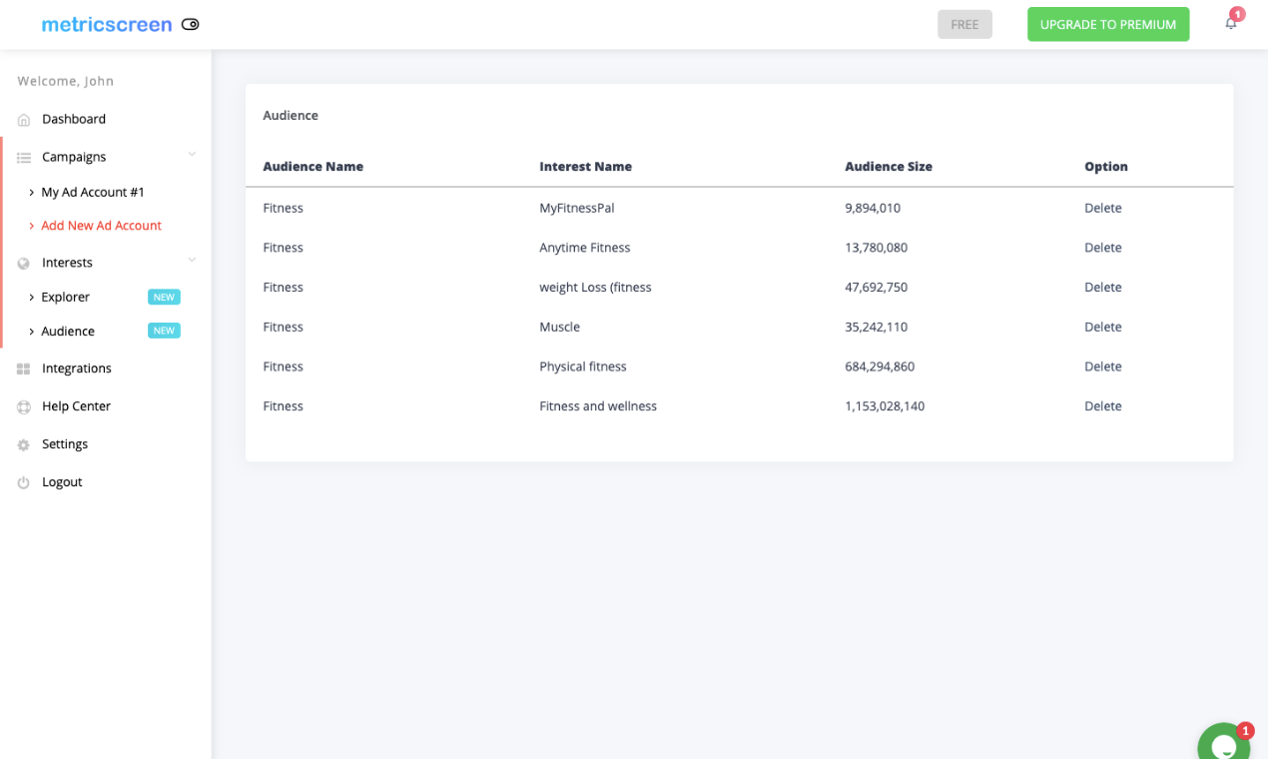The width and height of the screenshot is (1268, 759).
Task: Click the Interests globe icon
Action: click(24, 264)
